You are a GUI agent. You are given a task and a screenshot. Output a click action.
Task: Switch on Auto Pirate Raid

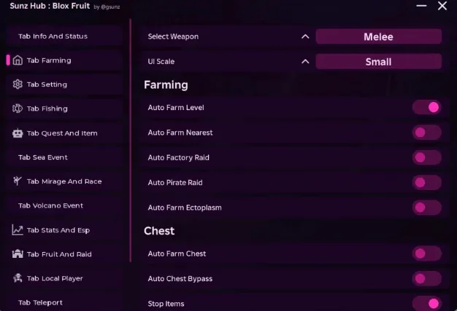[426, 183]
